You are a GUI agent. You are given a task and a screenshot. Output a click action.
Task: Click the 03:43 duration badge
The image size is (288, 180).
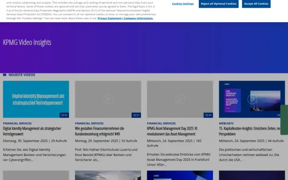[x=208, y=115]
